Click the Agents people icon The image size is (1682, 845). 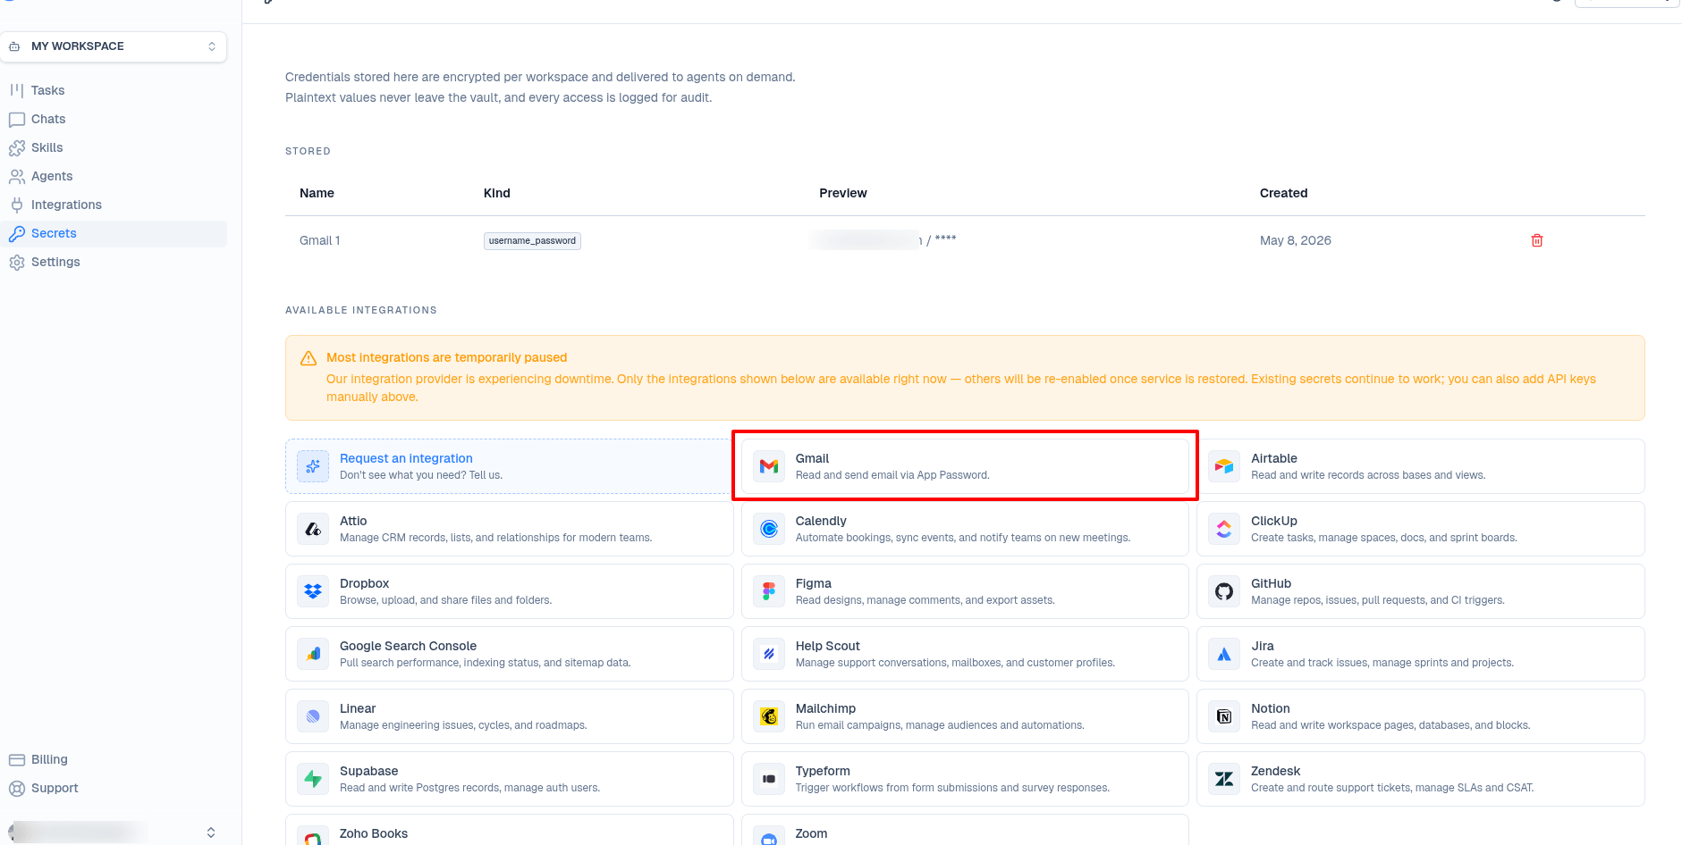[x=17, y=176]
